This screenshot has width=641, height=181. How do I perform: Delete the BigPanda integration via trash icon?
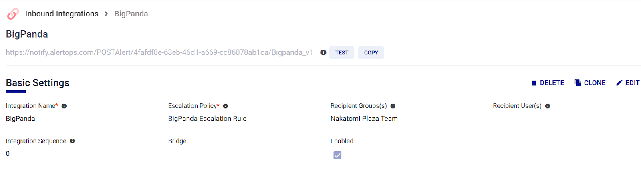[x=534, y=83]
